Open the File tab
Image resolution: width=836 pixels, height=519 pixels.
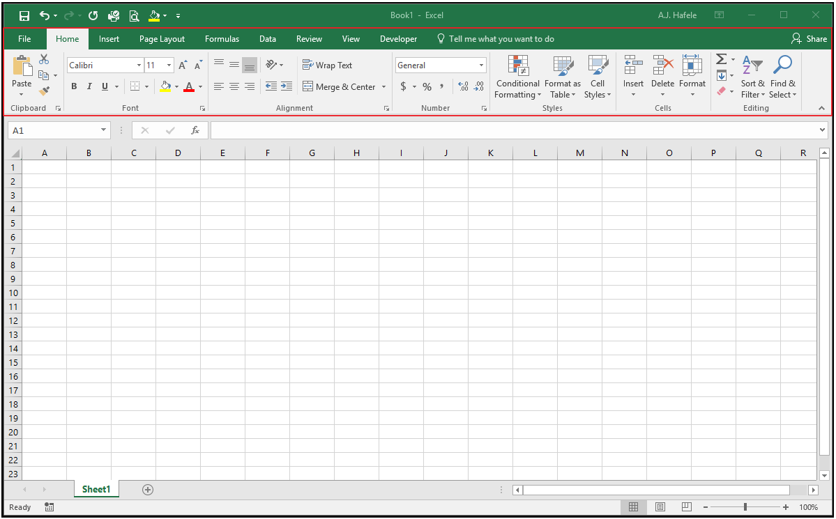pos(24,39)
